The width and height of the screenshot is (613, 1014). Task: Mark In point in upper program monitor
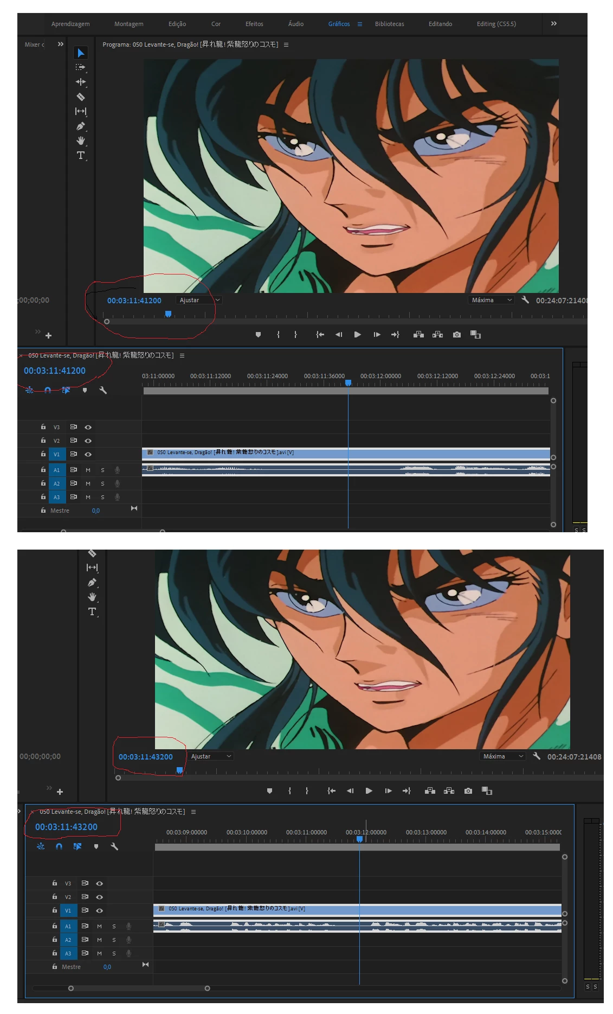coord(279,335)
